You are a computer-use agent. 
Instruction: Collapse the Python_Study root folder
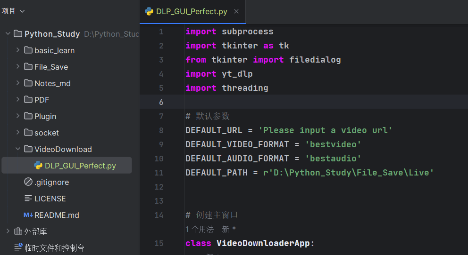8,33
